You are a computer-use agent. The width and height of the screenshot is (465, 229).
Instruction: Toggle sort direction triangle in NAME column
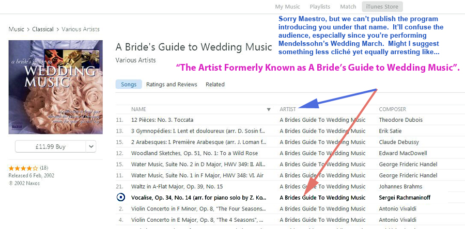pos(269,109)
